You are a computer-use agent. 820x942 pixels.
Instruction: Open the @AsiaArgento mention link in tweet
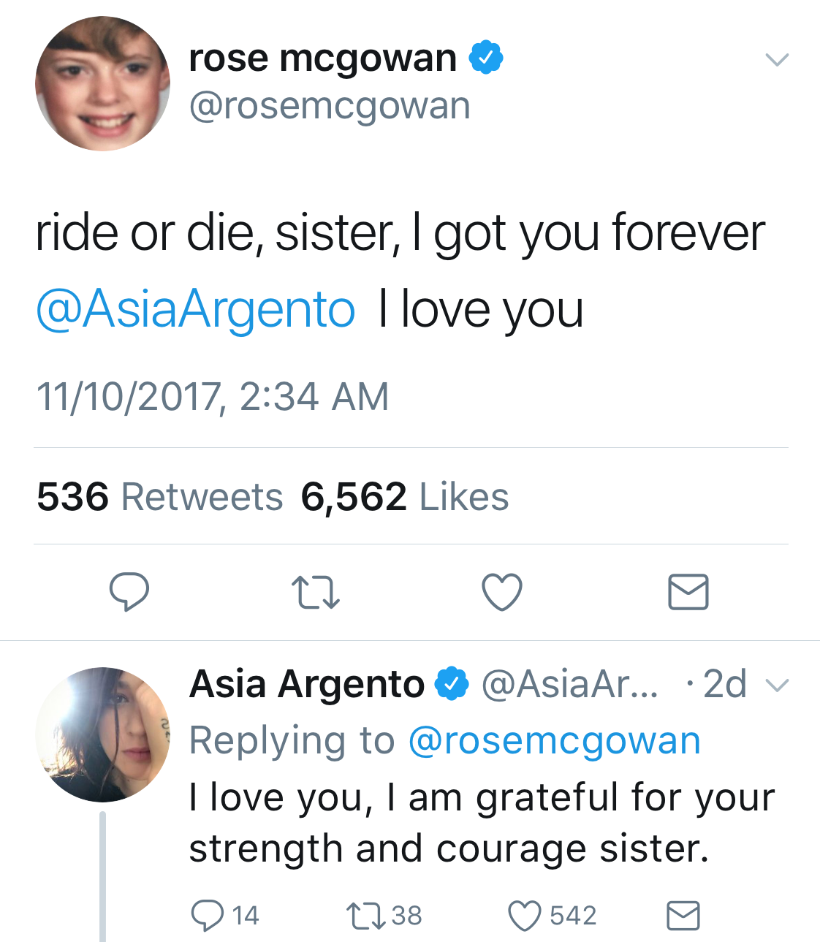point(195,310)
